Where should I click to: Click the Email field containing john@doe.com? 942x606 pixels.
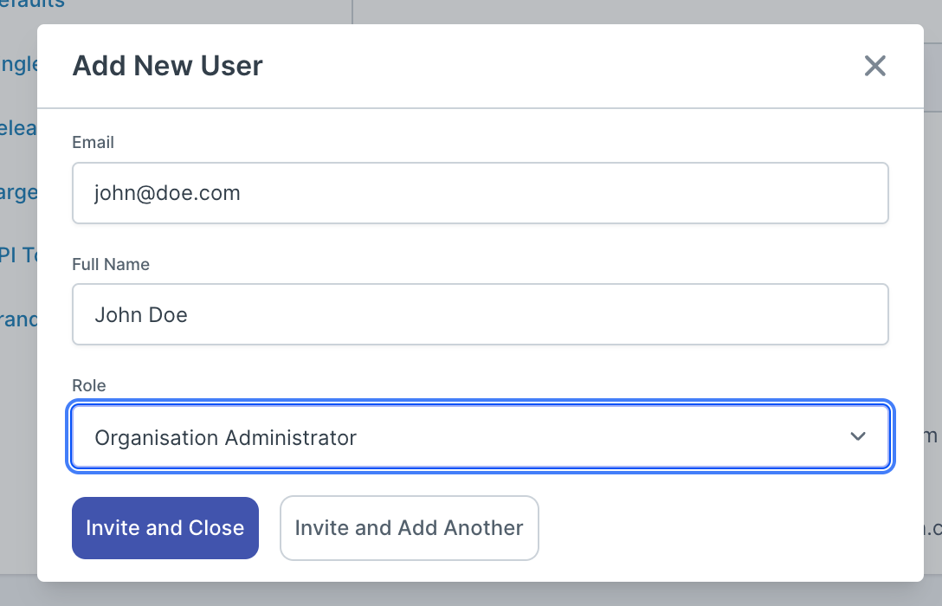pyautogui.click(x=480, y=193)
